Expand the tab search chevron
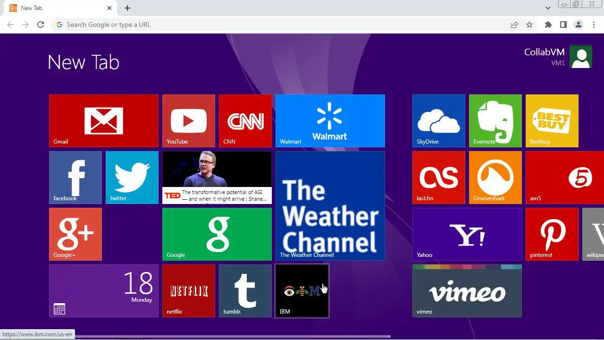 (548, 8)
